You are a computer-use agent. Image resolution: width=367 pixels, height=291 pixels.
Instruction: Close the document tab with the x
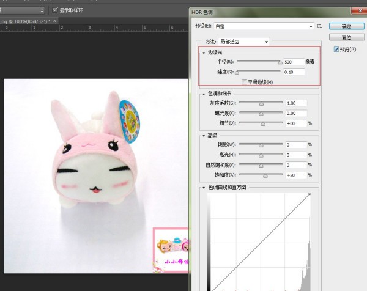[x=56, y=21]
